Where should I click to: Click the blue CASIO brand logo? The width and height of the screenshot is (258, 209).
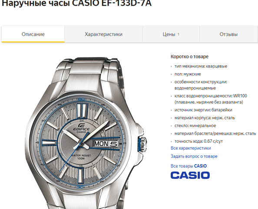(x=190, y=175)
